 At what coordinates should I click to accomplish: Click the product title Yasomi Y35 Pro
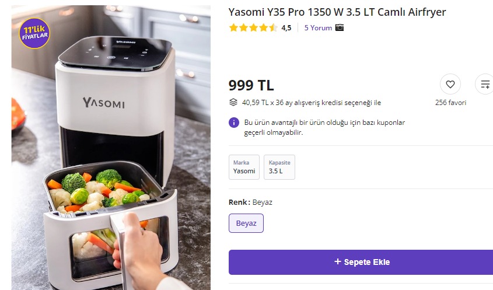coord(337,12)
